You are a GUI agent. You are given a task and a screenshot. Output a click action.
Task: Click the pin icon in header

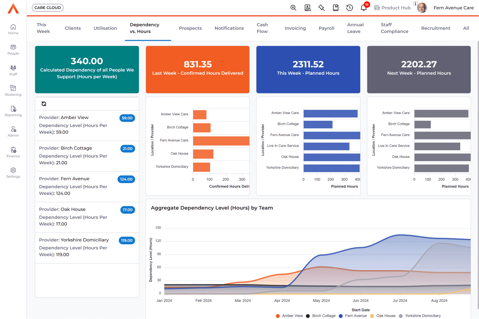click(x=322, y=8)
